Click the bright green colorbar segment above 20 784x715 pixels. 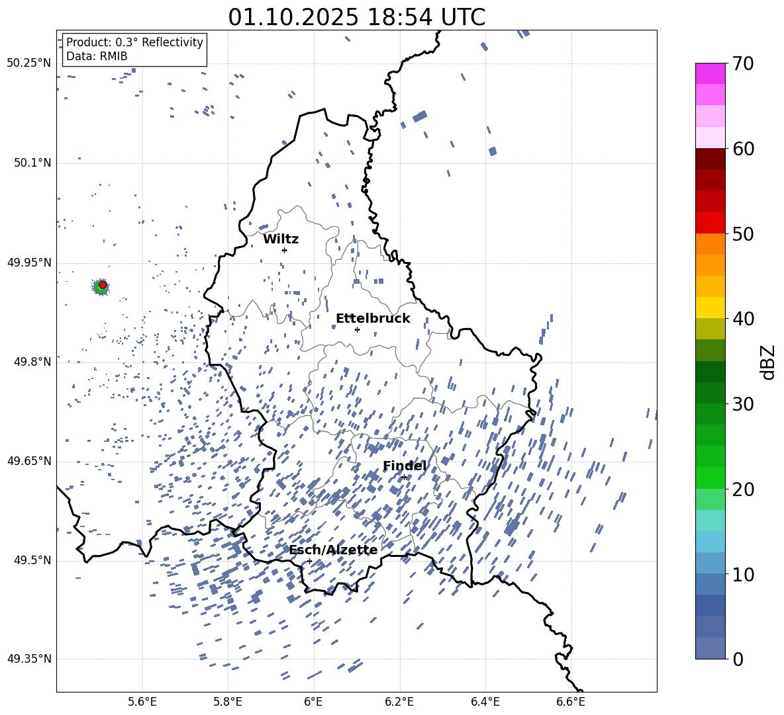pos(710,478)
